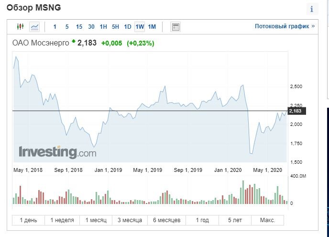Image resolution: width=329 pixels, height=237 pixels.
Task: Set chart interval to 1 minute
Action: 55,27
